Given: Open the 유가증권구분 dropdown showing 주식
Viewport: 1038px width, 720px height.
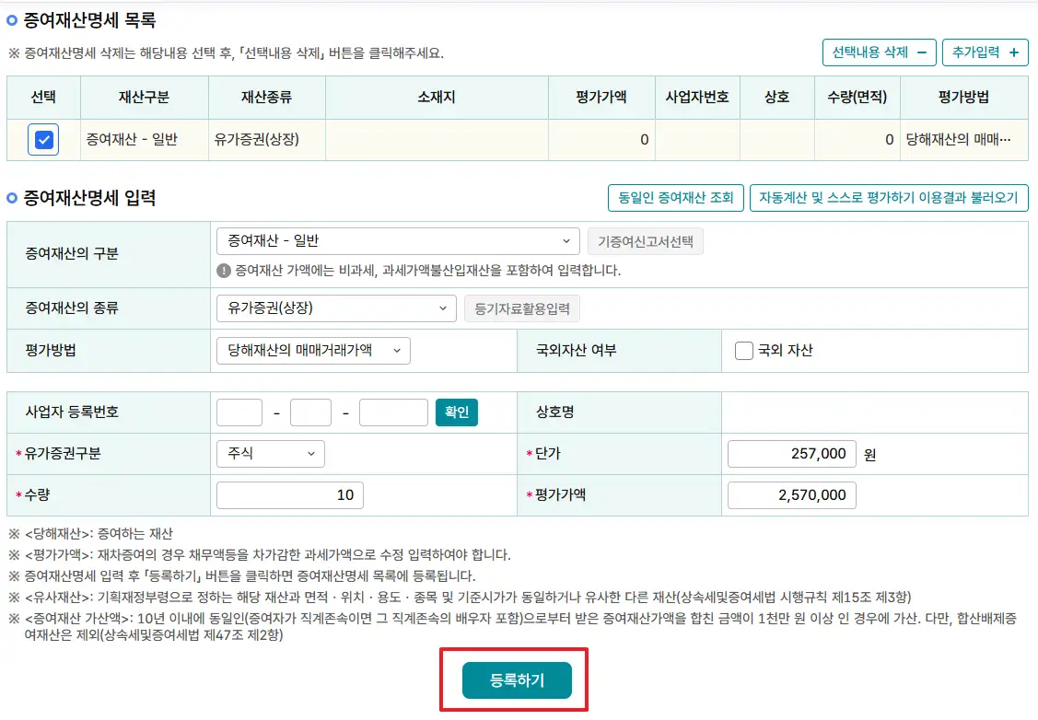Looking at the screenshot, I should pos(270,453).
